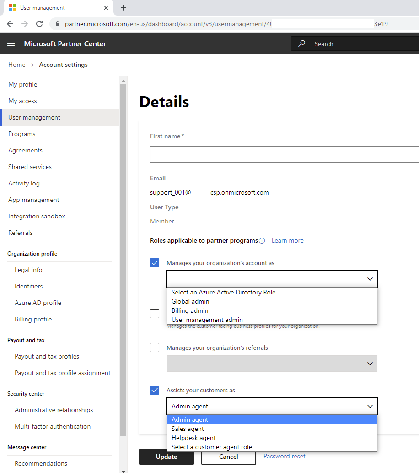Select Sales agent option

coord(272,429)
